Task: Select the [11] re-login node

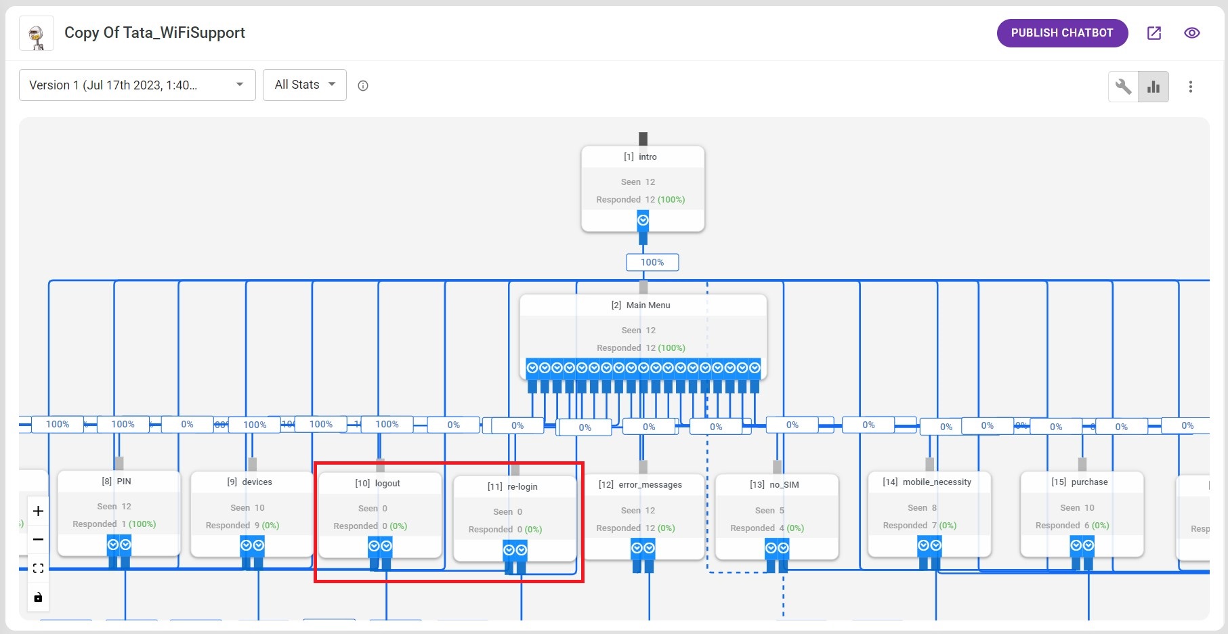Action: click(x=514, y=518)
